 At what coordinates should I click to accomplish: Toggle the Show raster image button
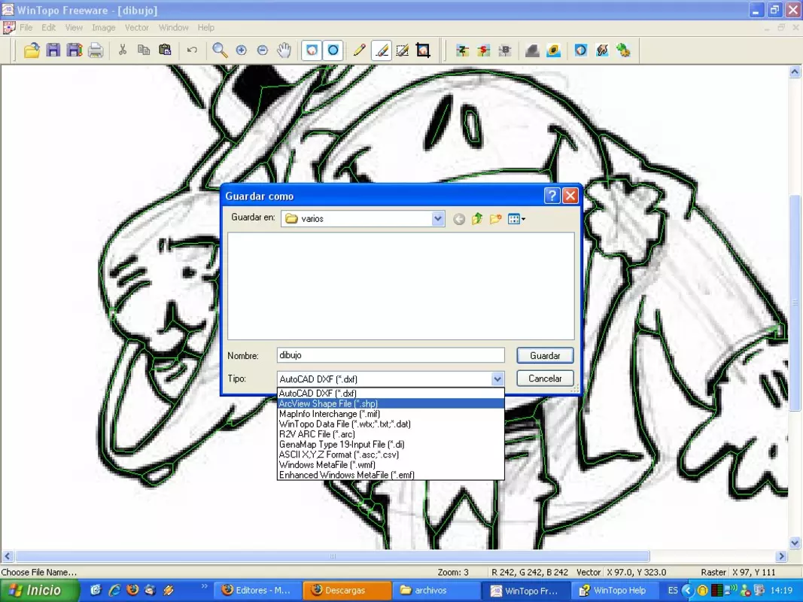point(312,50)
